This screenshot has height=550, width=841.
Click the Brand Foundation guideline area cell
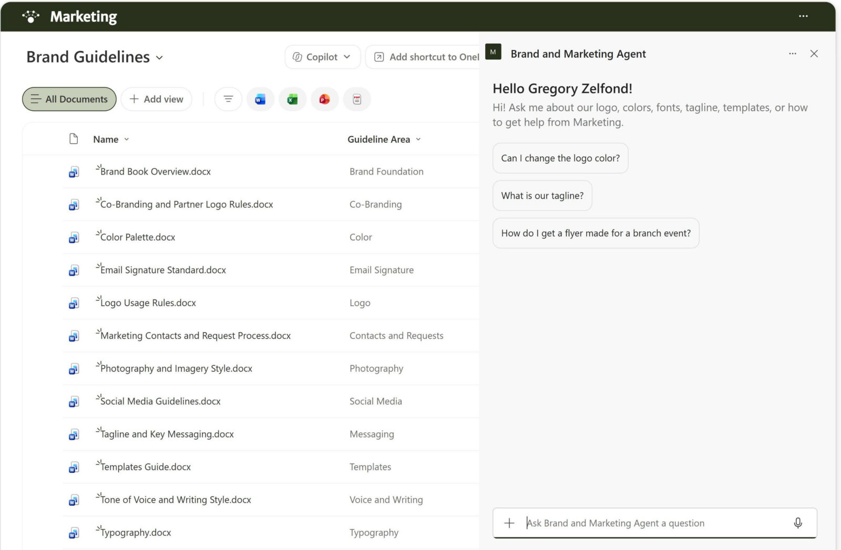point(386,172)
